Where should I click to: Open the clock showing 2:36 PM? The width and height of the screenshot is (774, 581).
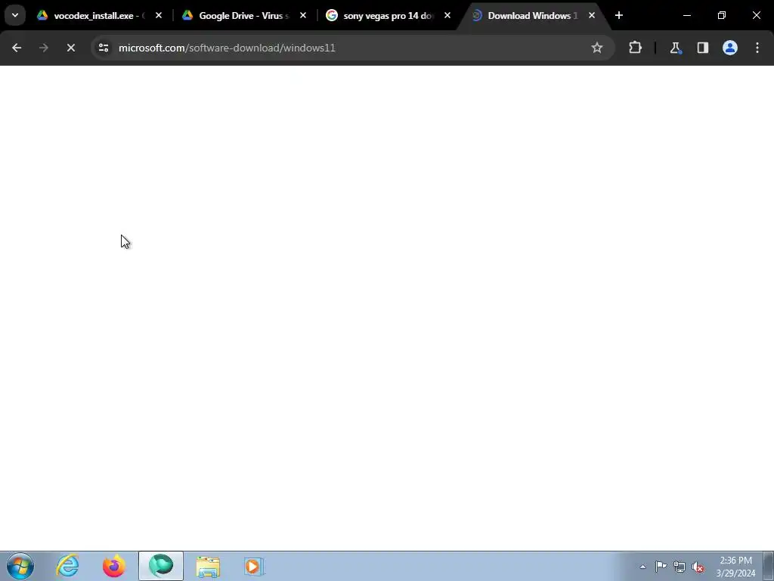coord(735,567)
